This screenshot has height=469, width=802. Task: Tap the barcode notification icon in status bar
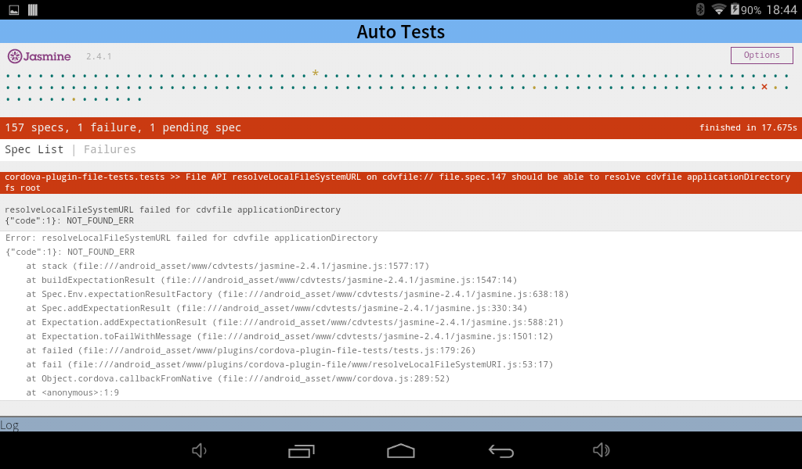(x=33, y=9)
